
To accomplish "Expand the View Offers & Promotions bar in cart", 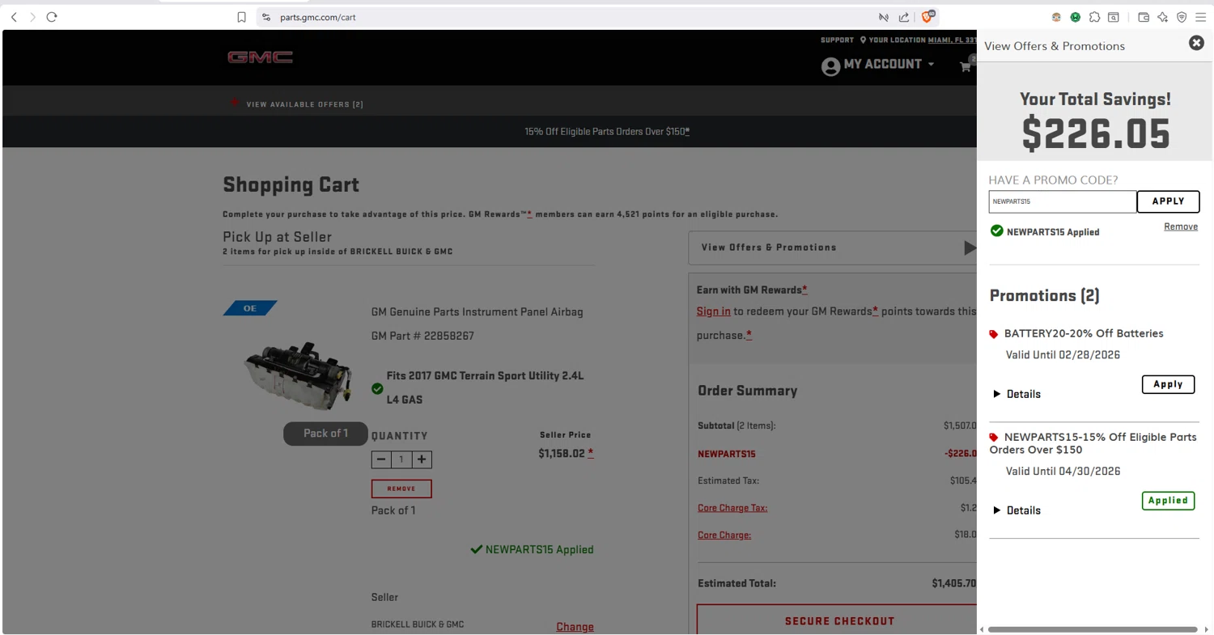I will (x=833, y=248).
